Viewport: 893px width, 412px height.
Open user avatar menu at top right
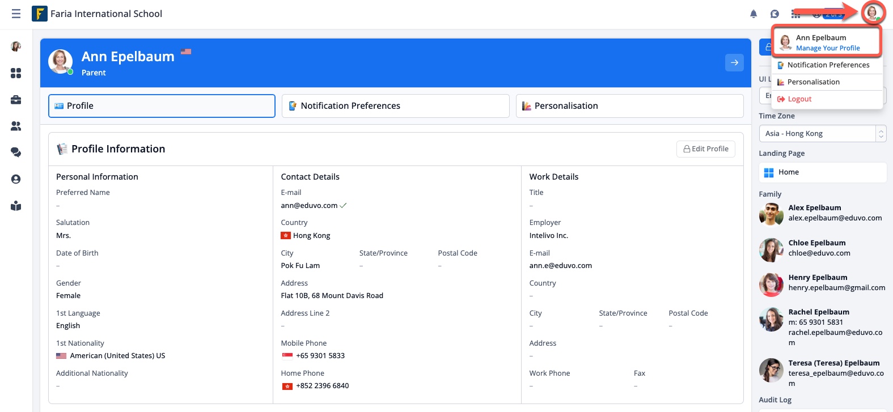(873, 12)
